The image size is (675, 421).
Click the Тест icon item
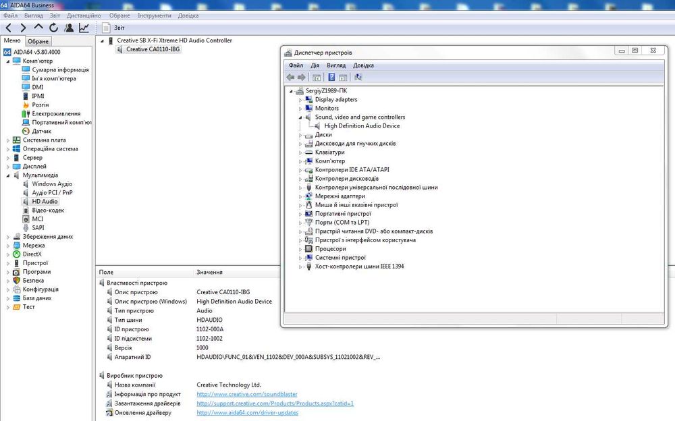(x=16, y=307)
